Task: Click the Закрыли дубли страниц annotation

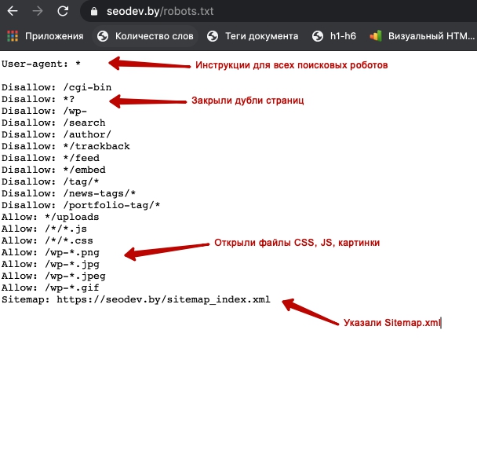Action: click(x=247, y=101)
